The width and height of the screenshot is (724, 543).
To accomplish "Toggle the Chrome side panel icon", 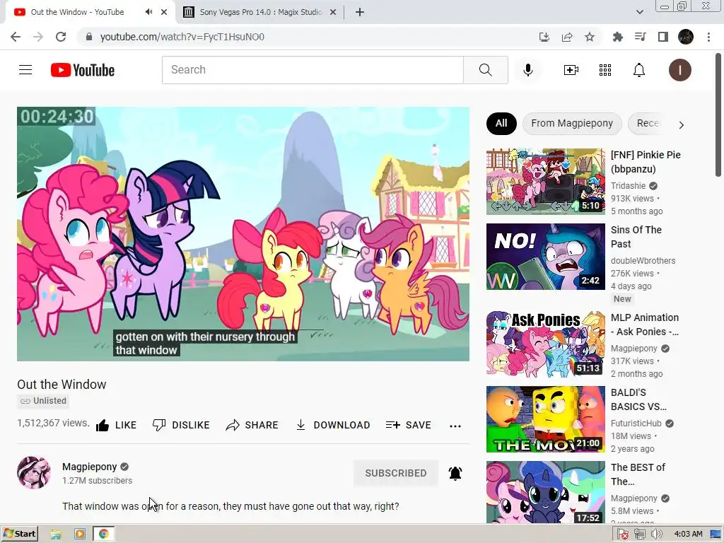I will 663,37.
